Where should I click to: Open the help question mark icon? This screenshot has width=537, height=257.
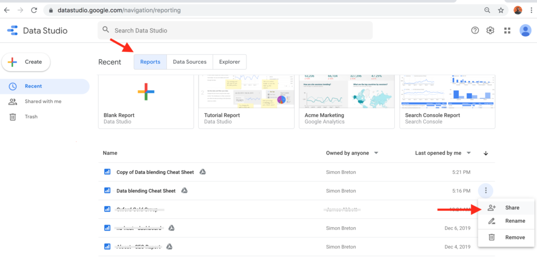pyautogui.click(x=475, y=30)
